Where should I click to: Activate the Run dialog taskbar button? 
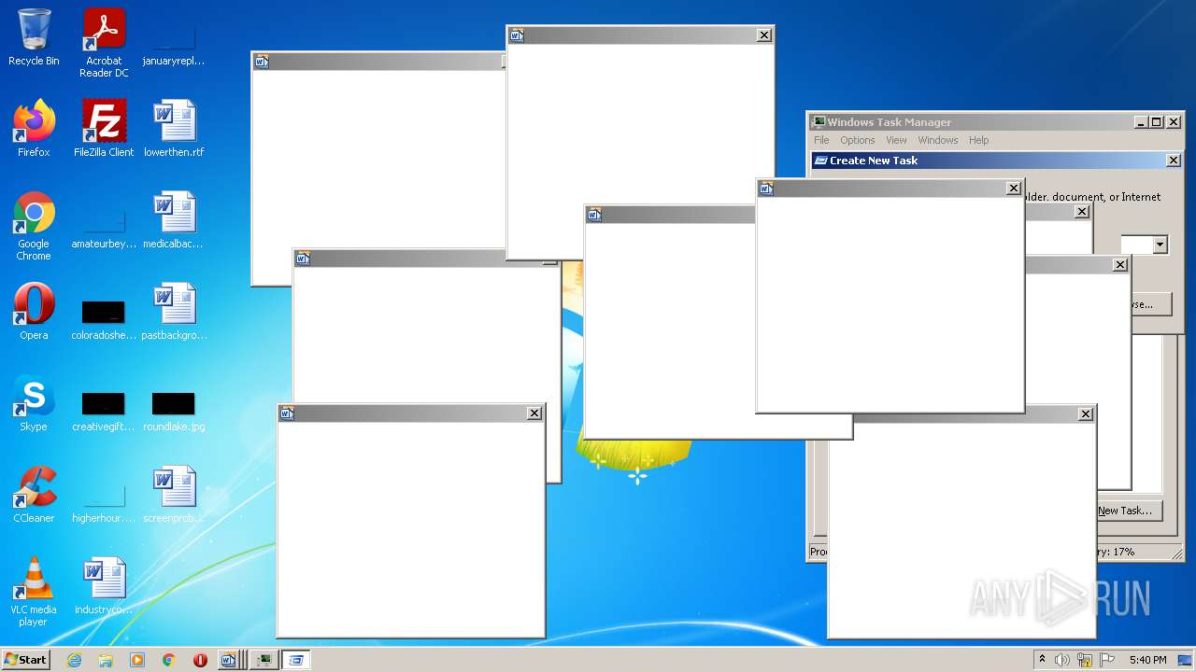pyautogui.click(x=296, y=660)
